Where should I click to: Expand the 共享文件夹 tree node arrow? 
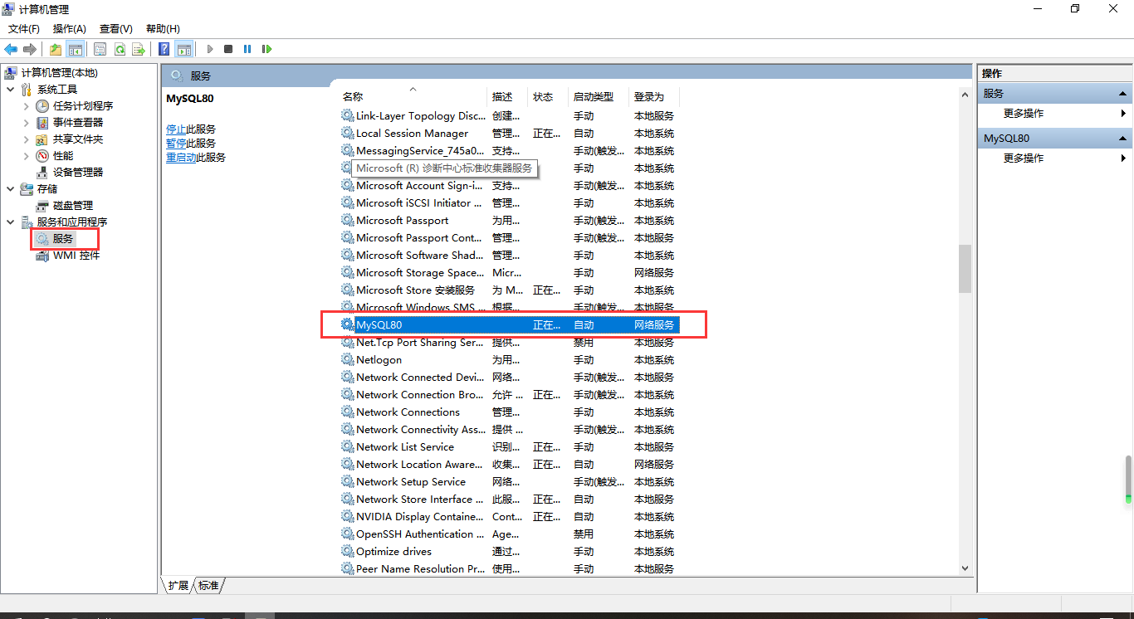(26, 139)
